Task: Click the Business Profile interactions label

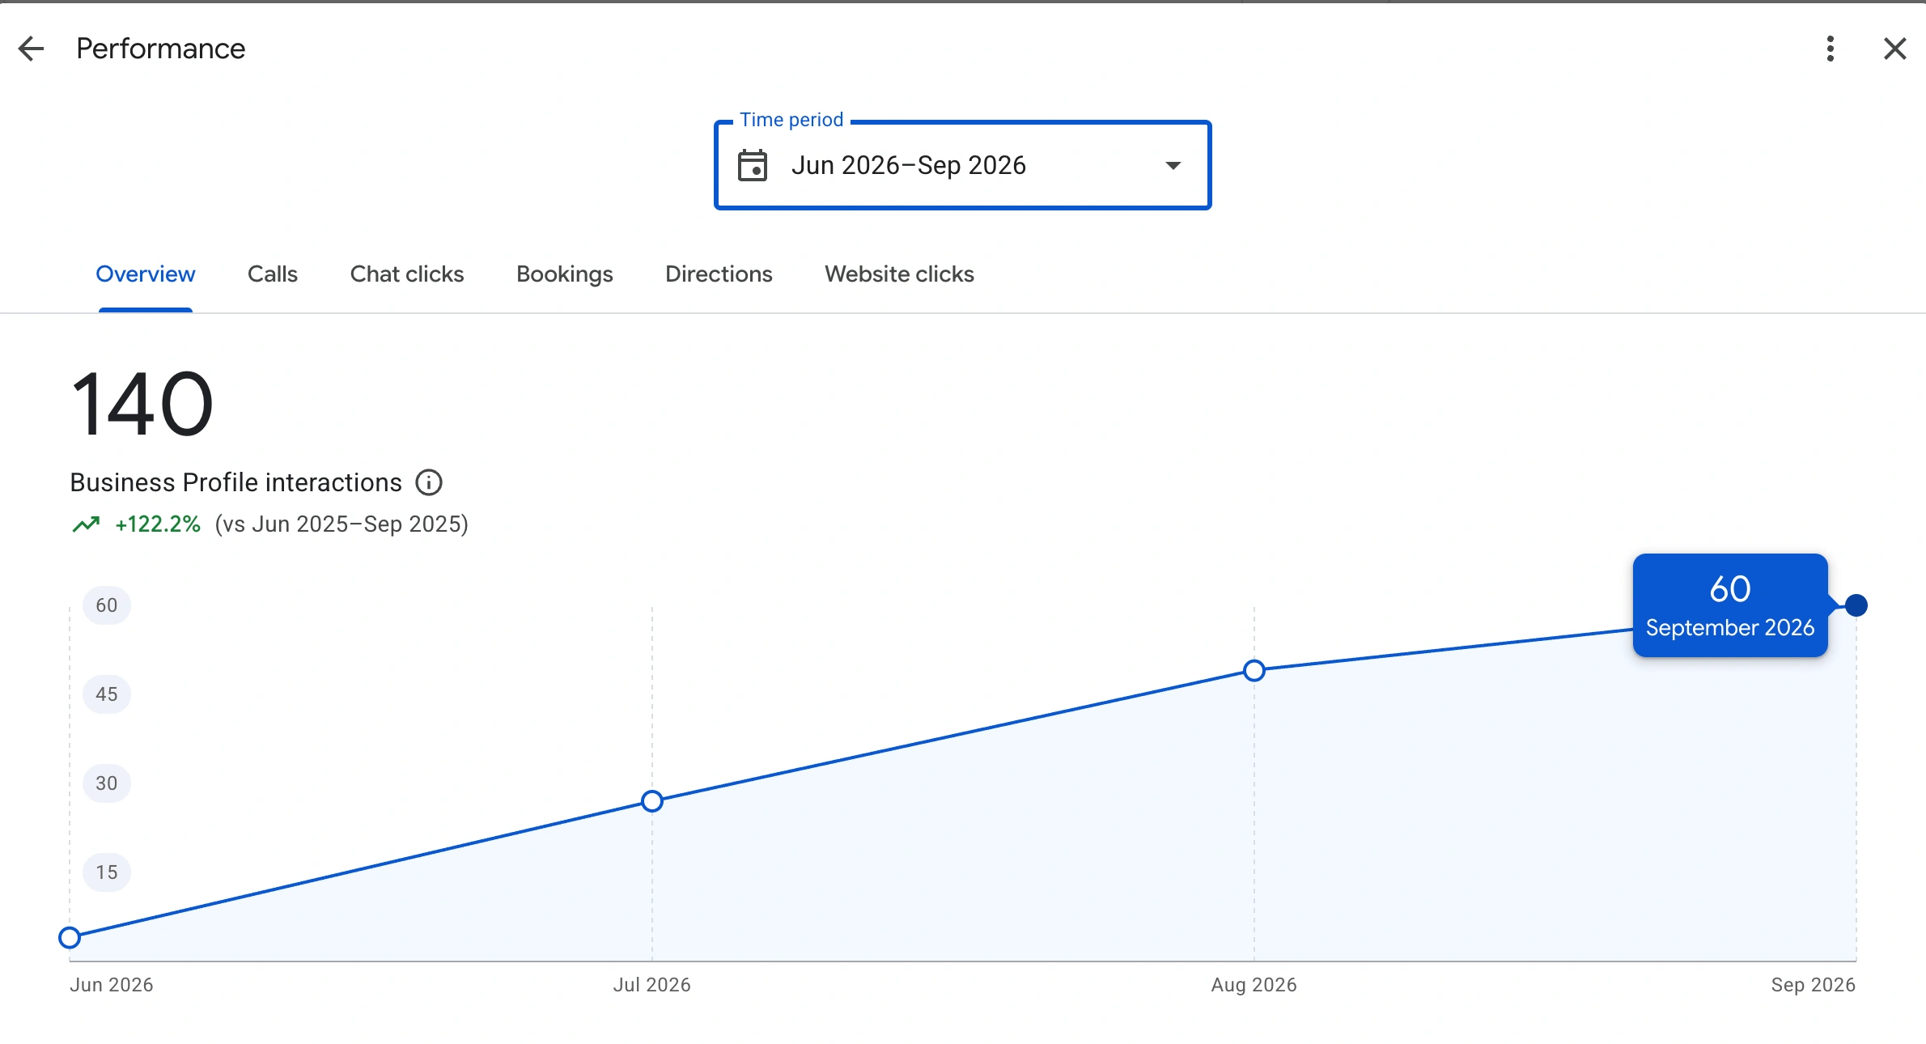Action: [x=236, y=482]
